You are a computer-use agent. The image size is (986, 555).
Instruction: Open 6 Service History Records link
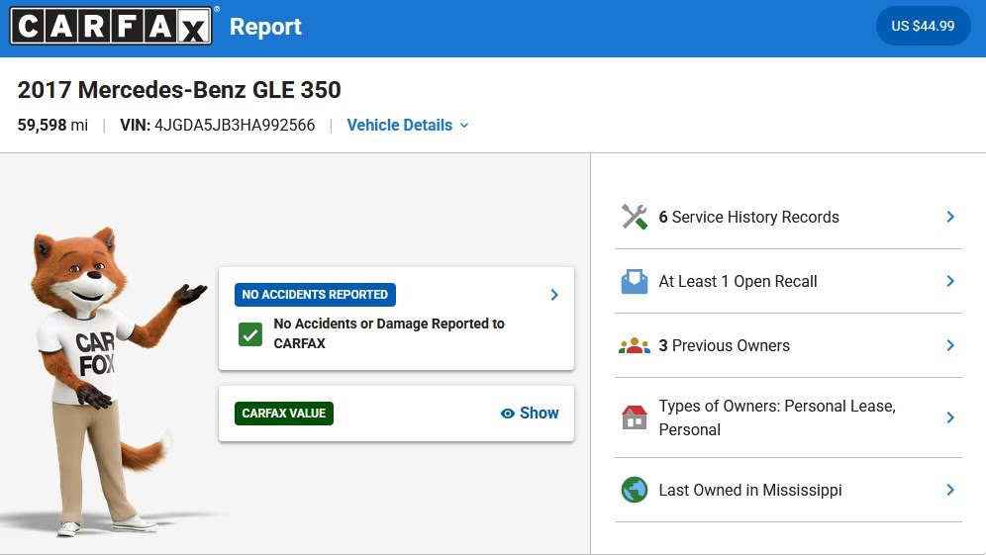(x=788, y=217)
